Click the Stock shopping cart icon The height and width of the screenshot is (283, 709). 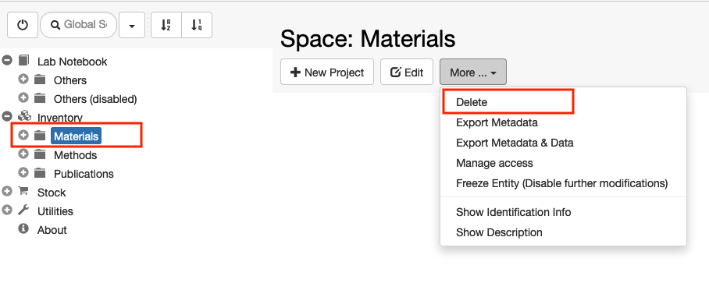(x=23, y=191)
